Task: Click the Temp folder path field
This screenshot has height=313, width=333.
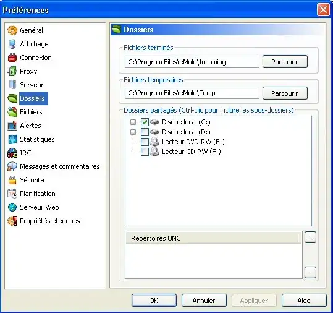Action: tap(192, 93)
